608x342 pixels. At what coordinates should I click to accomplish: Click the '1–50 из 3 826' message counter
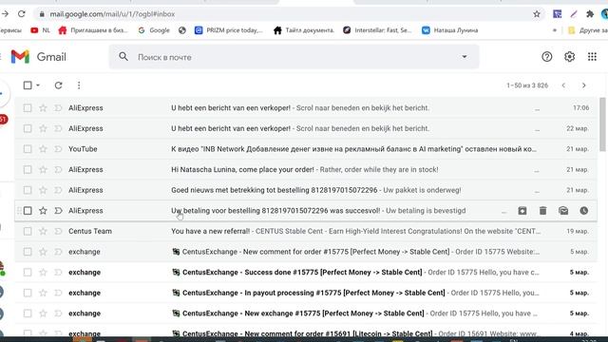pos(527,85)
